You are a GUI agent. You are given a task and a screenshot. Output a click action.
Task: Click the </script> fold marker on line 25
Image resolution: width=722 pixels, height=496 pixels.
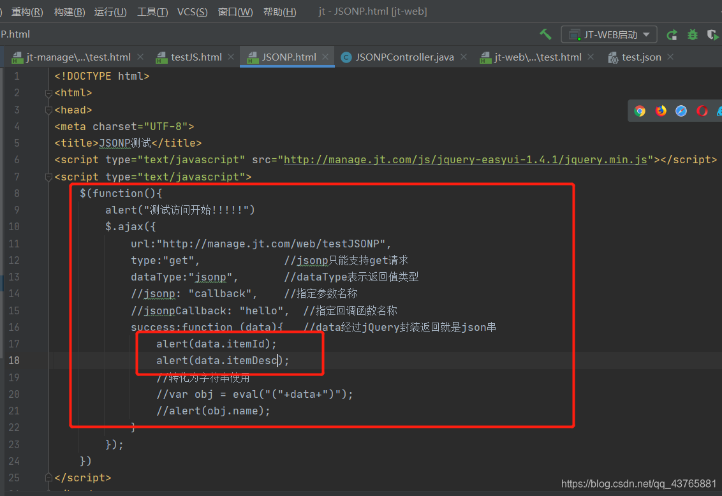tap(48, 478)
